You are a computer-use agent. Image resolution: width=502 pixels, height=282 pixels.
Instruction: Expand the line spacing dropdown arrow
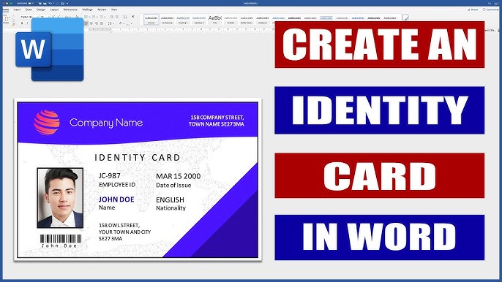pyautogui.click(x=113, y=23)
